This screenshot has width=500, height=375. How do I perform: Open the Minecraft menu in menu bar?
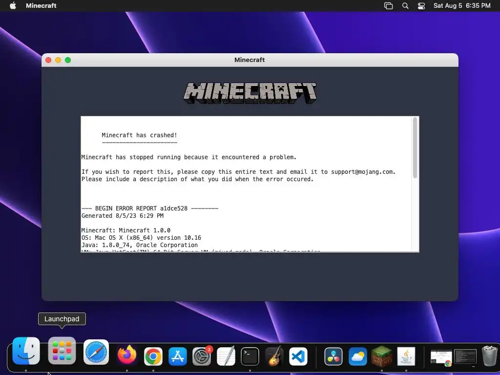(41, 5)
